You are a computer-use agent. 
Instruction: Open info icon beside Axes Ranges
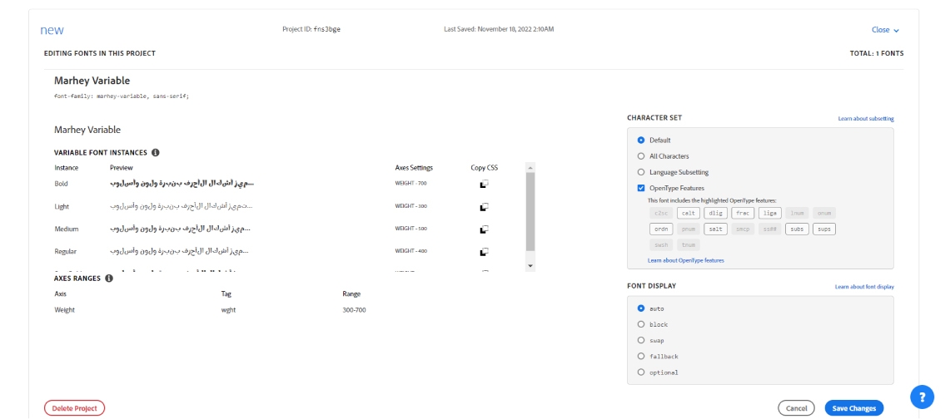point(109,279)
